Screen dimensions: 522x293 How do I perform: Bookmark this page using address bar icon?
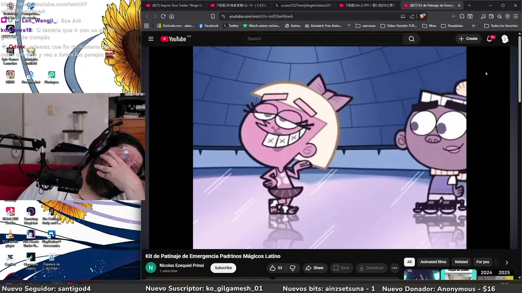tap(212, 16)
